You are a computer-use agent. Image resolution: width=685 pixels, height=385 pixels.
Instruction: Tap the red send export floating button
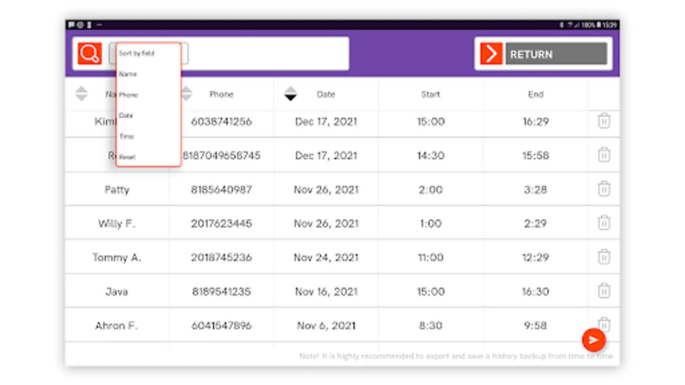593,340
